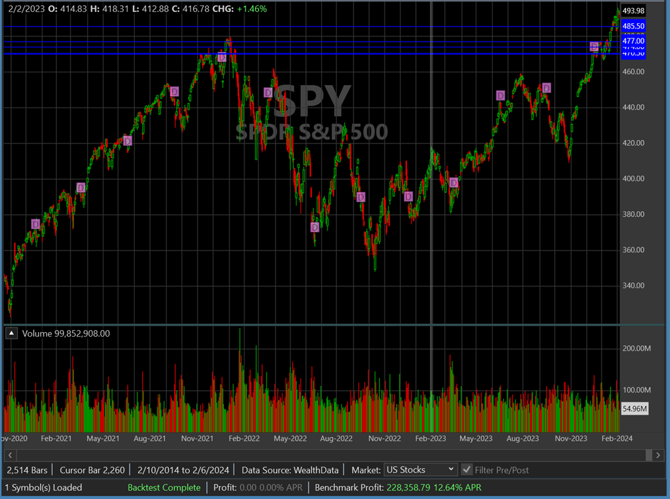Collapse the Volume pane with triangle button
This screenshot has height=499, width=670.
click(x=11, y=333)
